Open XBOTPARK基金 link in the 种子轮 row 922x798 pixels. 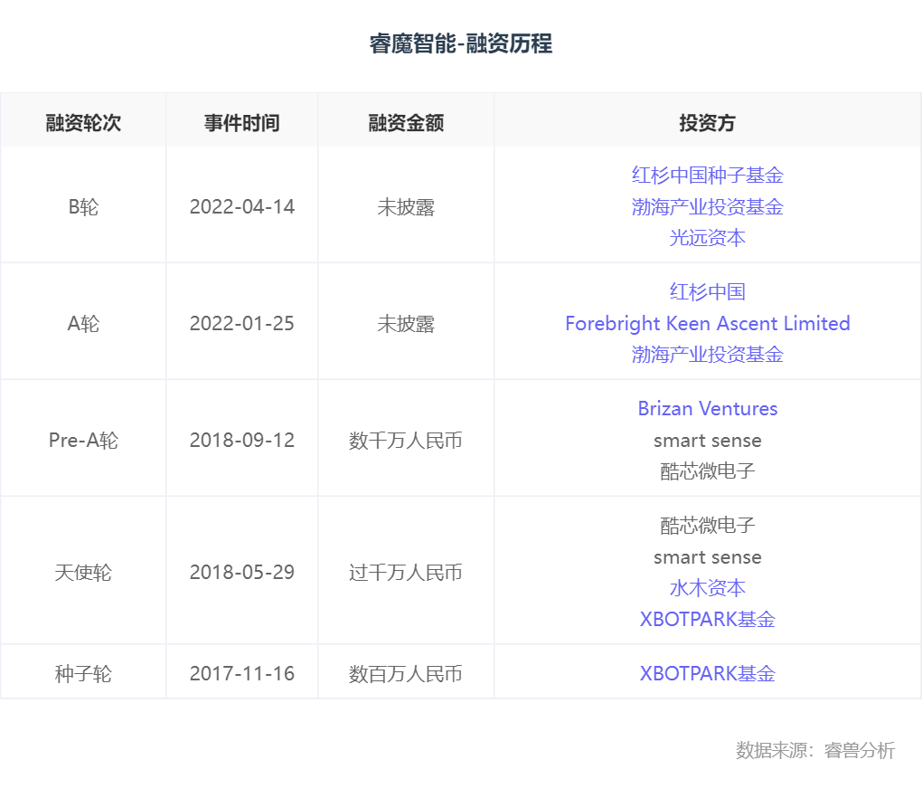[x=708, y=673]
